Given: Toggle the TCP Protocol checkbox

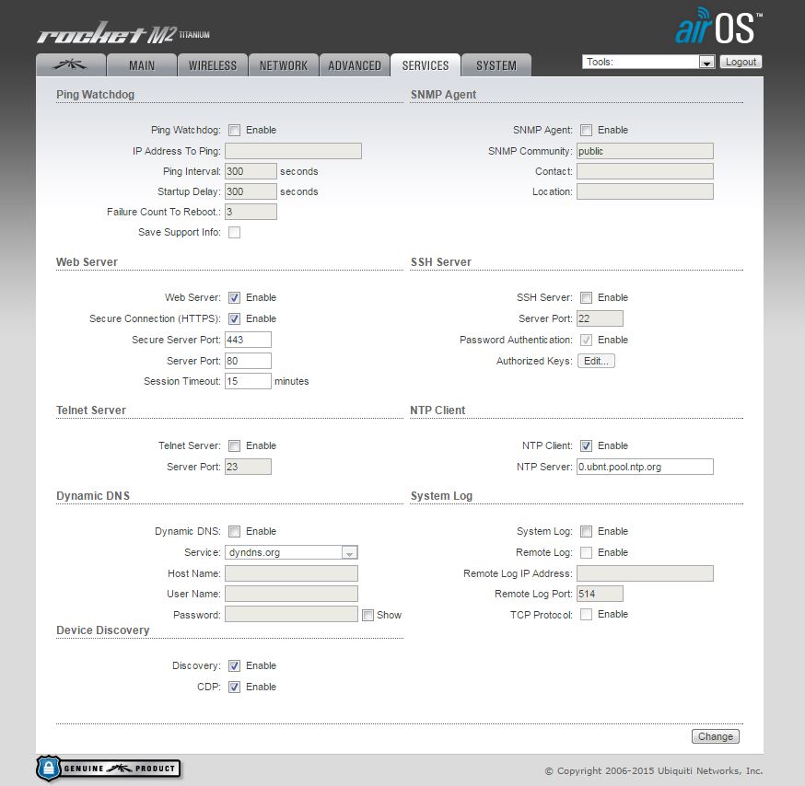Looking at the screenshot, I should [x=586, y=614].
